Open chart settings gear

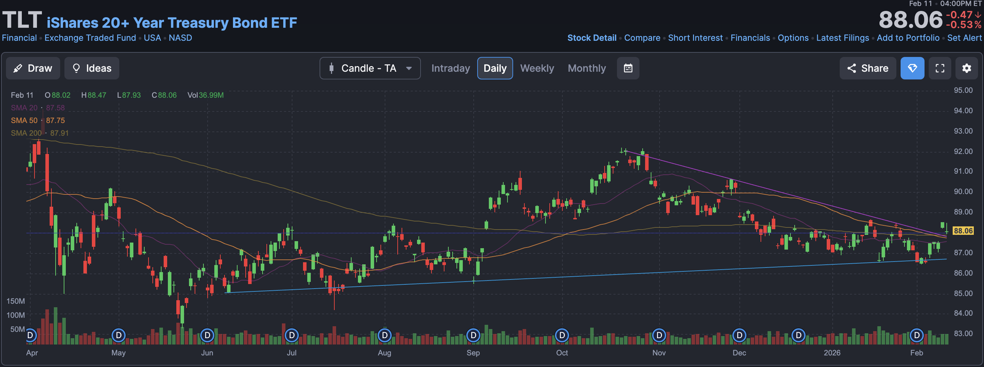click(966, 68)
